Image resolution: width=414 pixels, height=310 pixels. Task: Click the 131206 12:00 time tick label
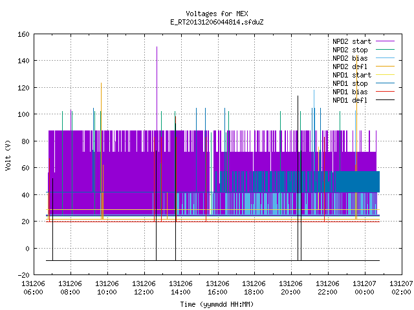coord(144,288)
